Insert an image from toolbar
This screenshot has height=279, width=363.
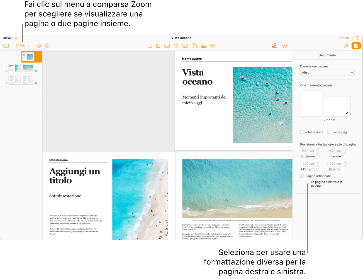(x=204, y=46)
